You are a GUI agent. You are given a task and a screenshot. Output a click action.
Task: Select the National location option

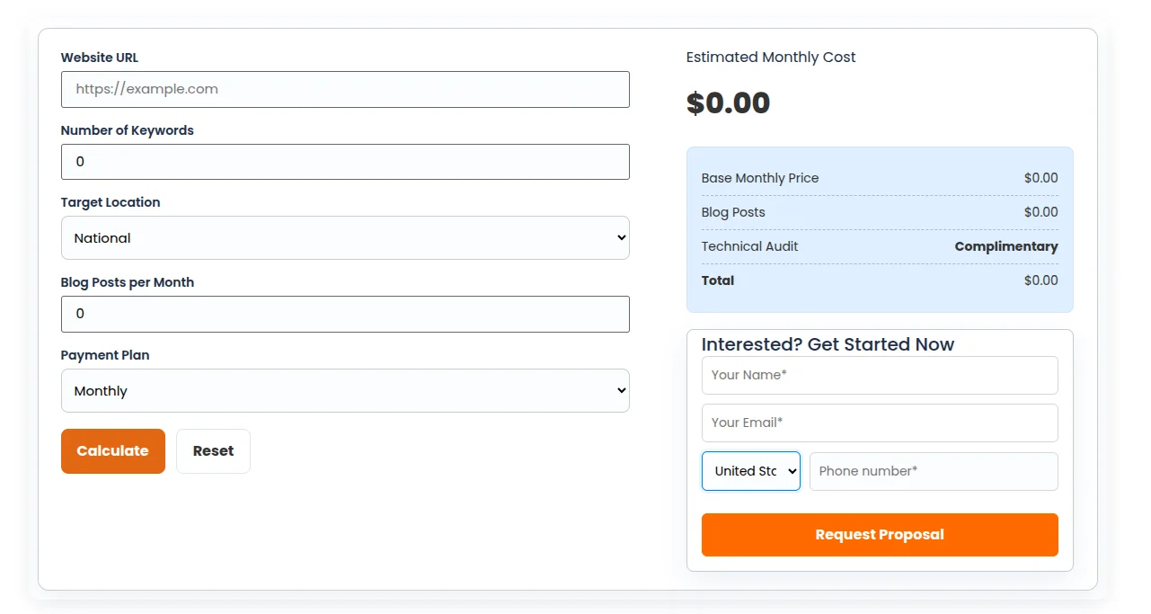pyautogui.click(x=345, y=237)
